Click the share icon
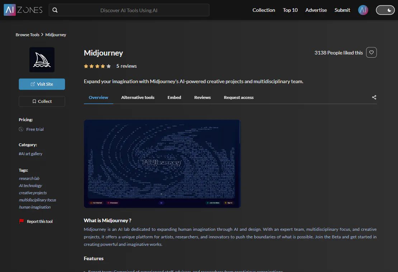The height and width of the screenshot is (272, 398). click(374, 97)
